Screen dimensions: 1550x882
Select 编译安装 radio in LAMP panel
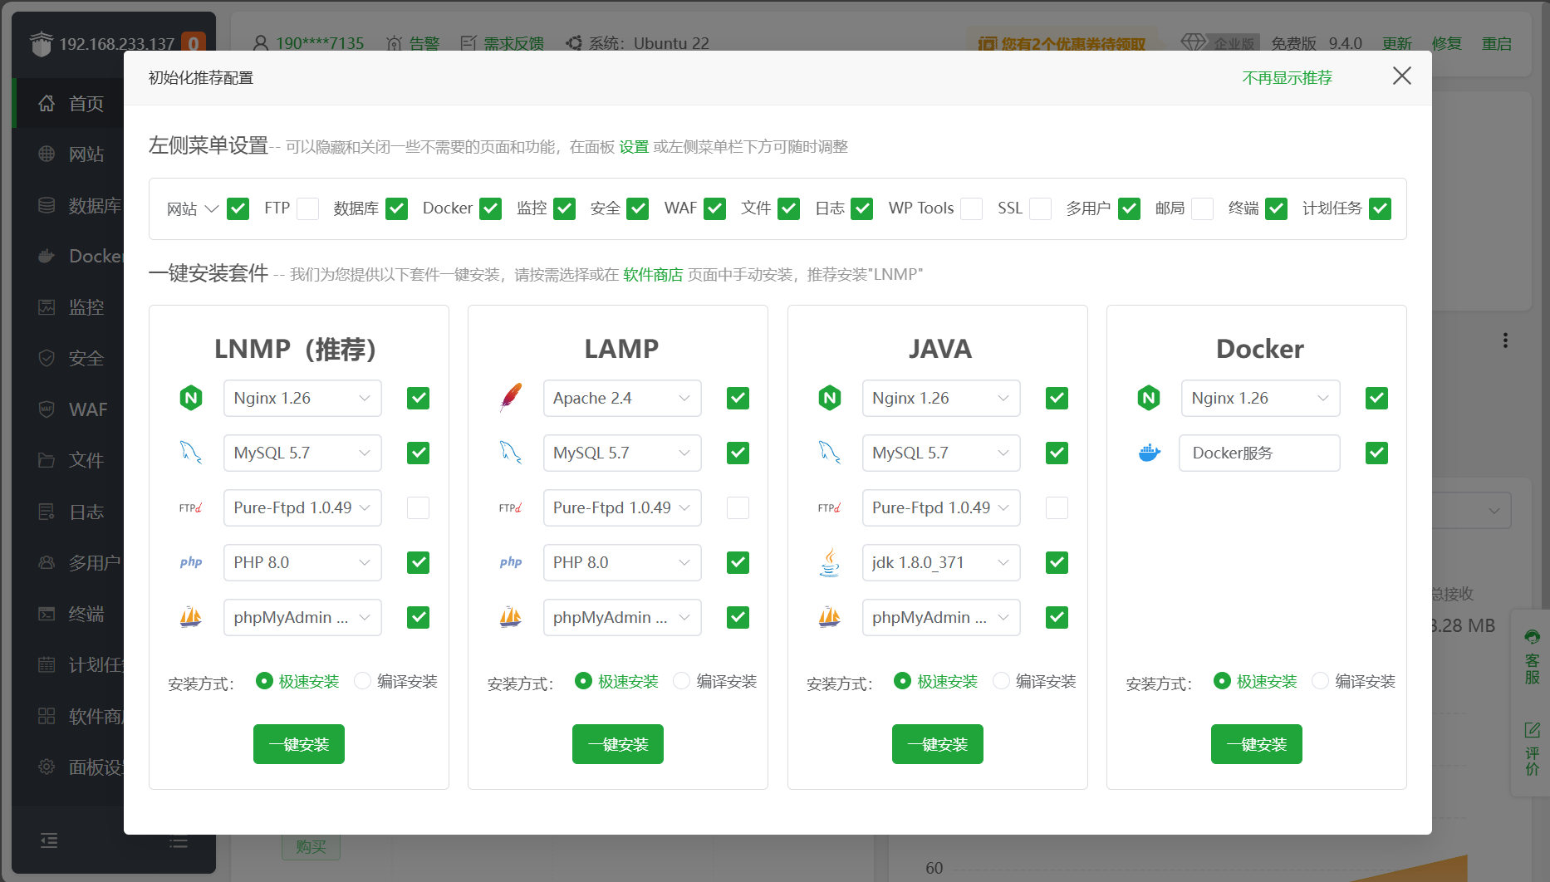[x=682, y=681]
